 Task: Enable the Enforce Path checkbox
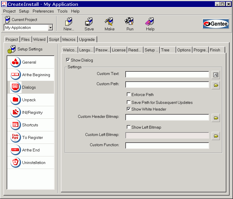click(x=129, y=95)
